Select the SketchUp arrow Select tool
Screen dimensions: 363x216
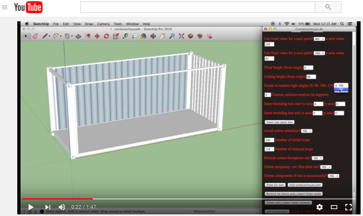(26, 36)
